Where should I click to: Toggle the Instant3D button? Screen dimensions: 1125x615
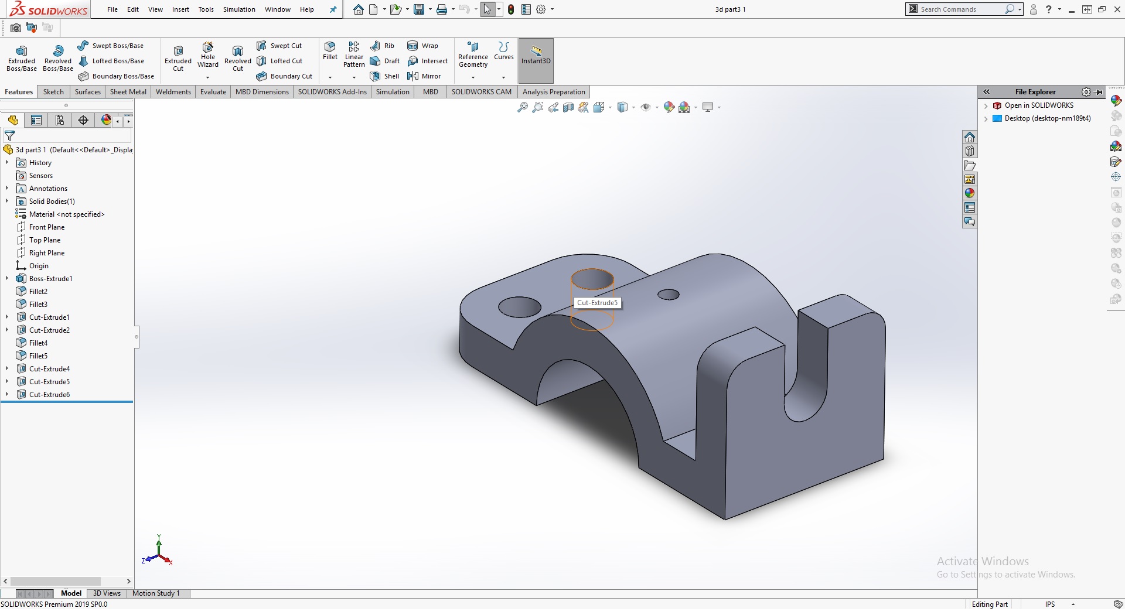pyautogui.click(x=536, y=56)
